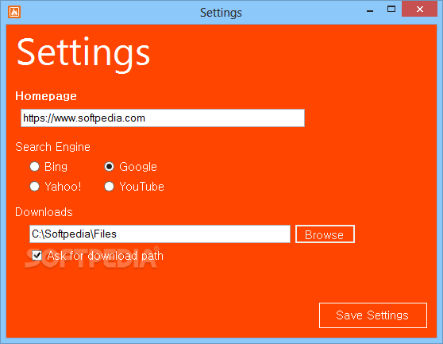Viewport: 443px width, 344px height.
Task: Close the Settings window
Action: click(x=419, y=10)
